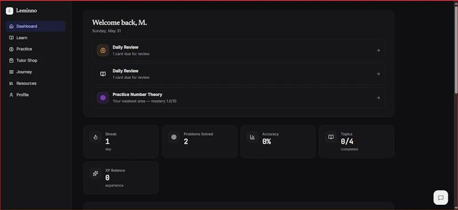This screenshot has width=458, height=210.
Task: Click the XP Balance label
Action: 115,171
